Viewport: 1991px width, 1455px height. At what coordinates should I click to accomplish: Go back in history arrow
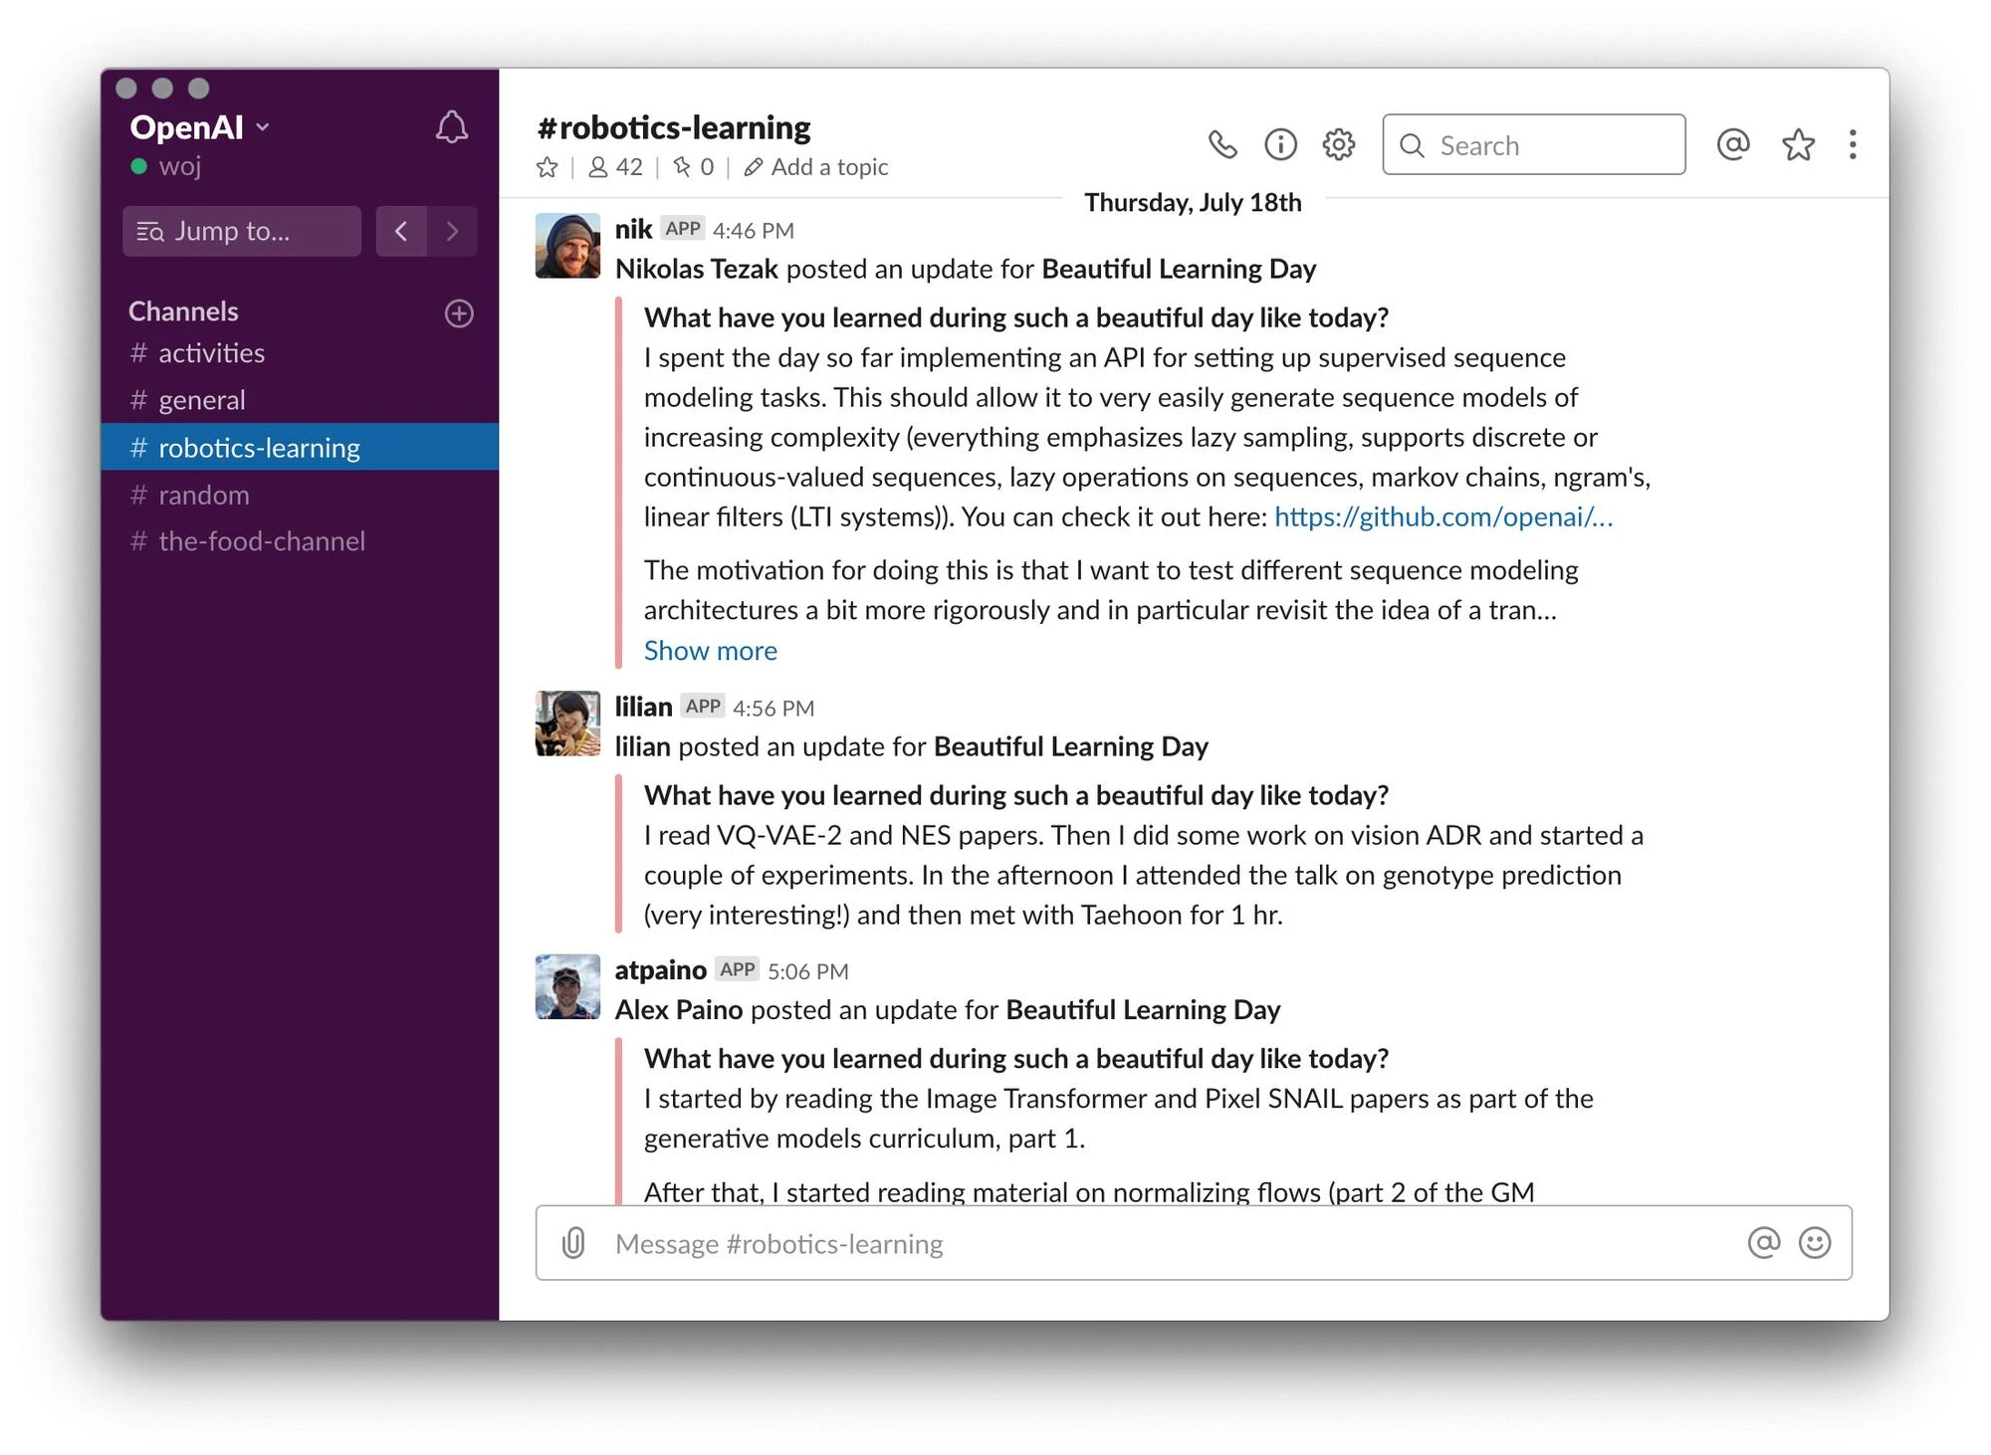click(401, 232)
